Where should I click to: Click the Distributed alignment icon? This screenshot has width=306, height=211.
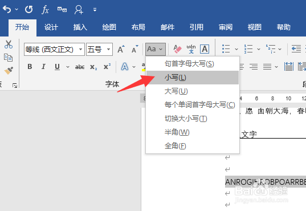289,67
